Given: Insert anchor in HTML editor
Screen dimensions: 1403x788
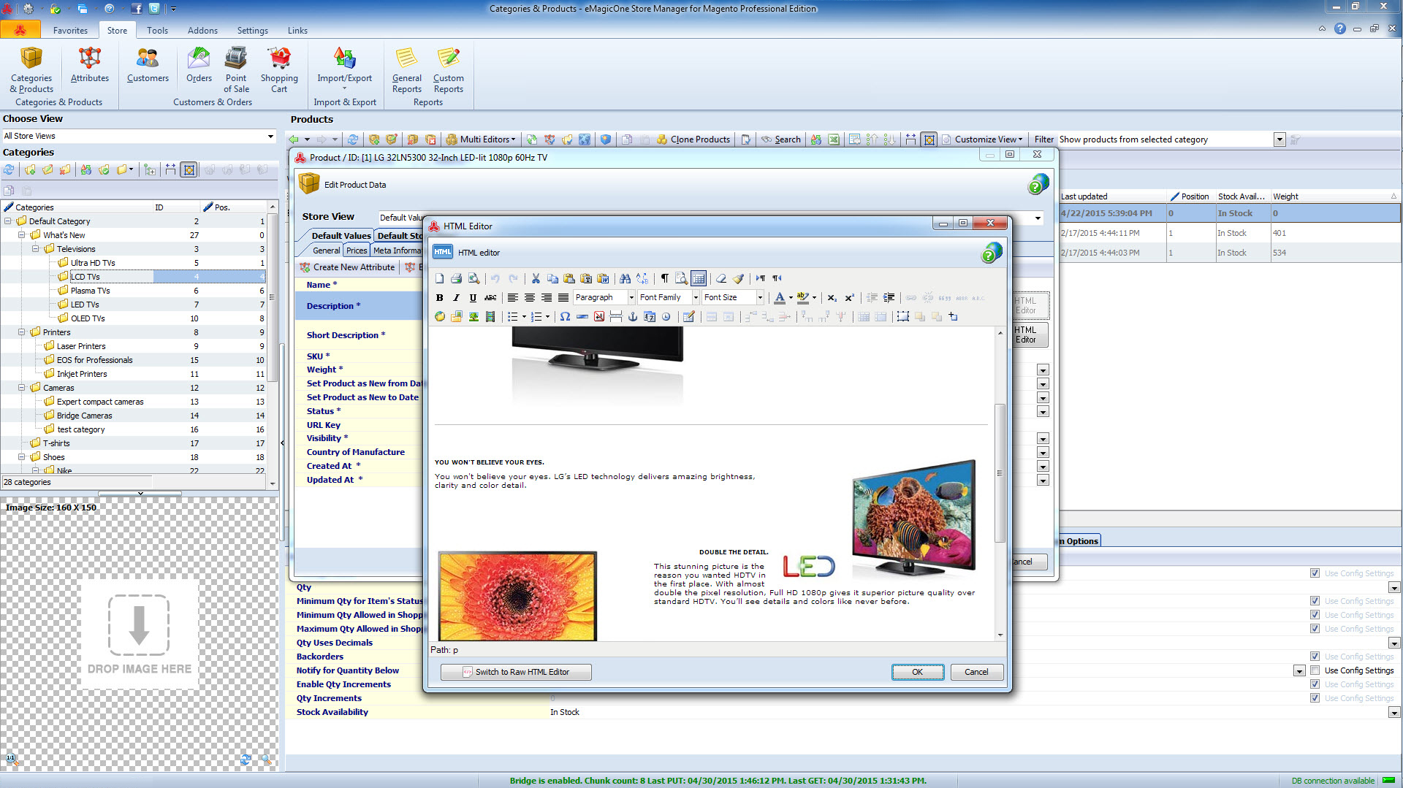Looking at the screenshot, I should 633,316.
